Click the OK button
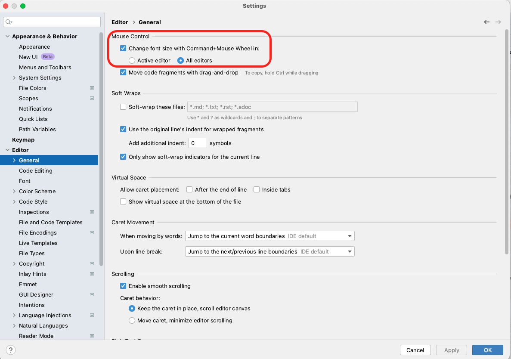Image resolution: width=511 pixels, height=359 pixels. (487, 350)
